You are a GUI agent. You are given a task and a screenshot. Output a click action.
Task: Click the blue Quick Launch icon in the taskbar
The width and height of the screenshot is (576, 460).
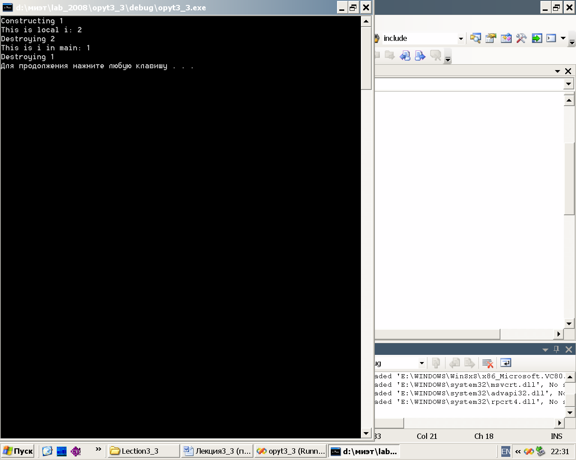click(x=62, y=451)
